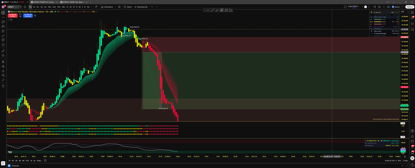Viewport: 415px width, 168px height.
Task: Open the watchlist panel icon on right sidebar
Action: [x=412, y=12]
